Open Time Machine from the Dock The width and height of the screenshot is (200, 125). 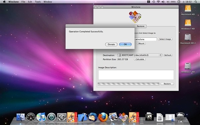[51, 117]
